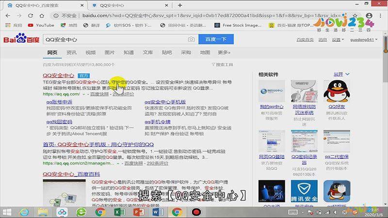Expand the 更多 tab list
The image size is (388, 218).
224,52
